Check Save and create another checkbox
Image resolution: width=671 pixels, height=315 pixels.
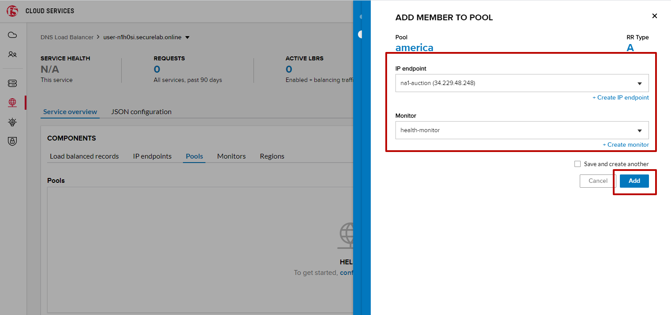[x=578, y=164]
